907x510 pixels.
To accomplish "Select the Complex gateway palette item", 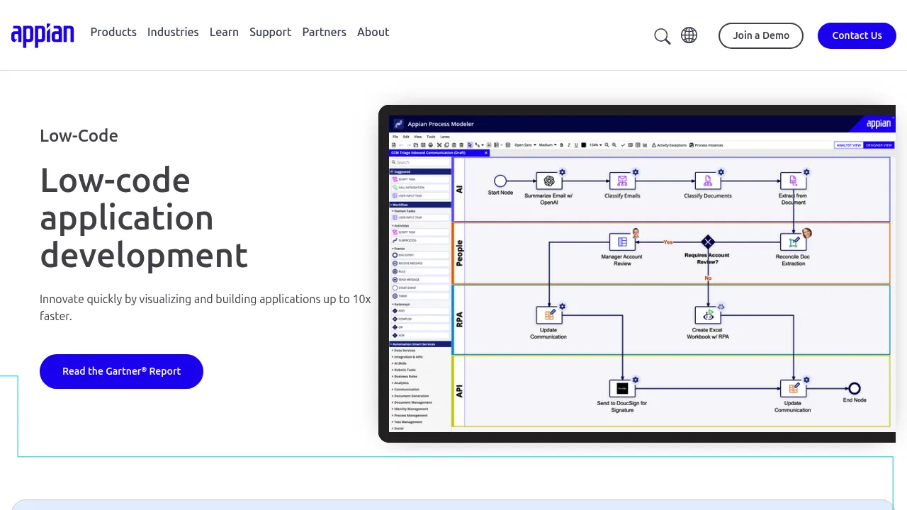I will (420, 319).
